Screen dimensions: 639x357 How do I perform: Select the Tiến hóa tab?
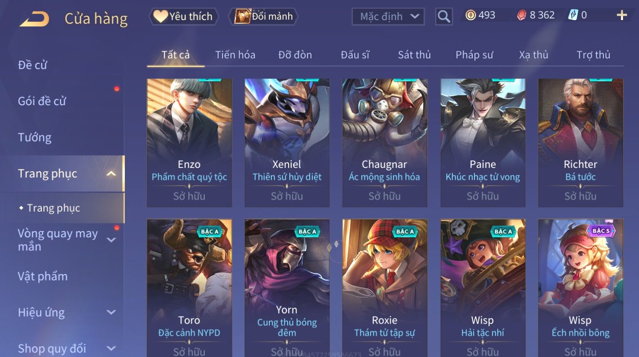(x=235, y=55)
